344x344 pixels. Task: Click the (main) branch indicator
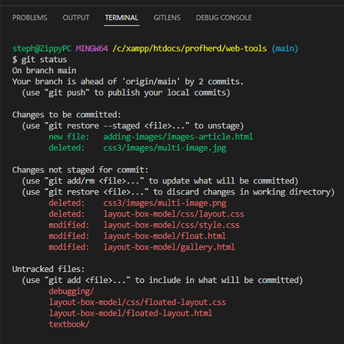coord(285,49)
